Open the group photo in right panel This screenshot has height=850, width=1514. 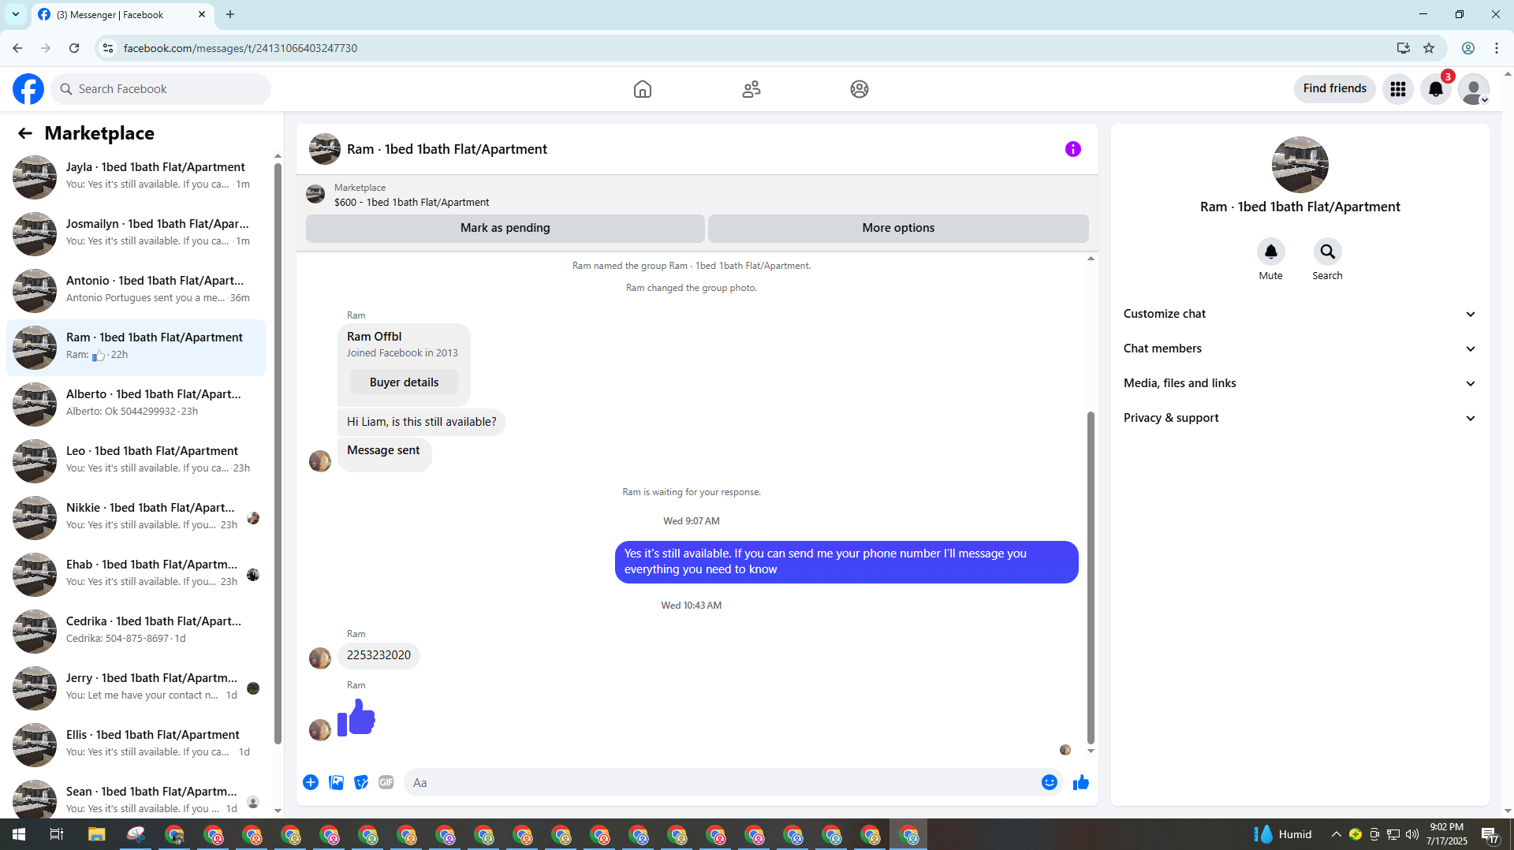coord(1300,165)
